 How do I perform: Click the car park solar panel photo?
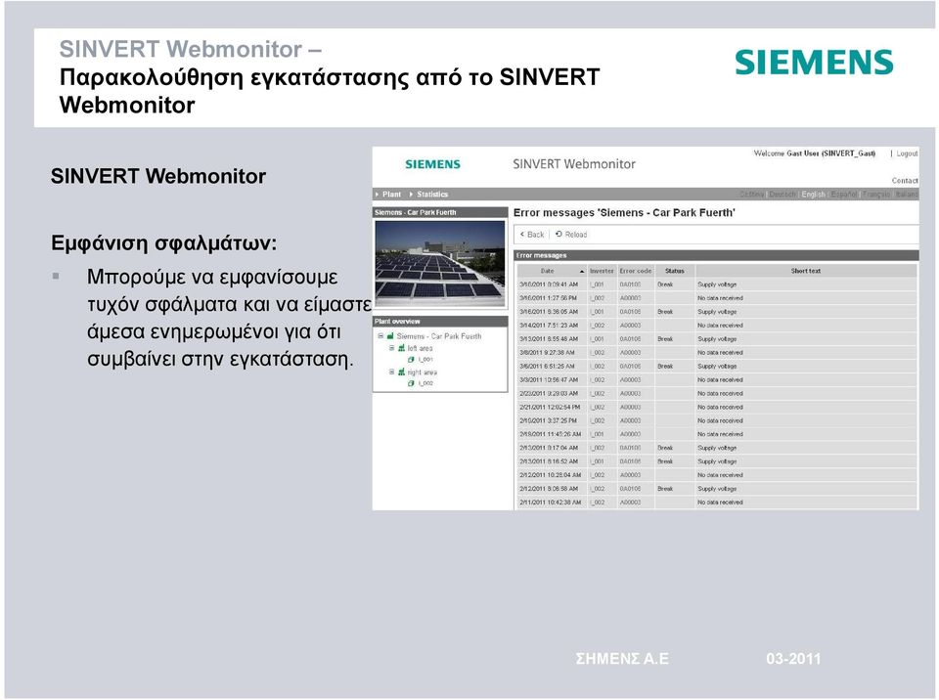[x=439, y=263]
